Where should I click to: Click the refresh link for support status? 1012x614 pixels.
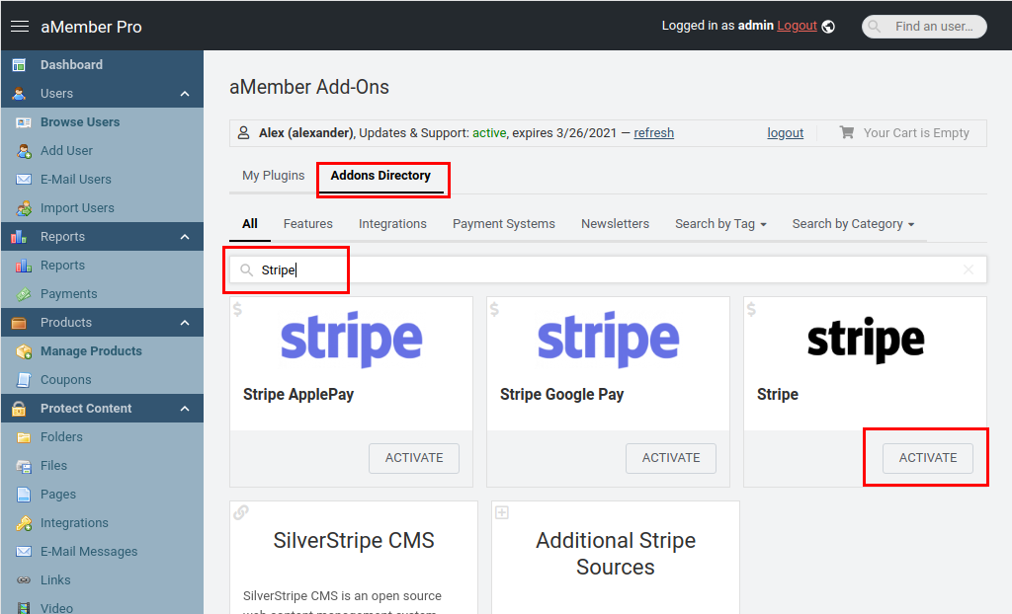(x=653, y=133)
